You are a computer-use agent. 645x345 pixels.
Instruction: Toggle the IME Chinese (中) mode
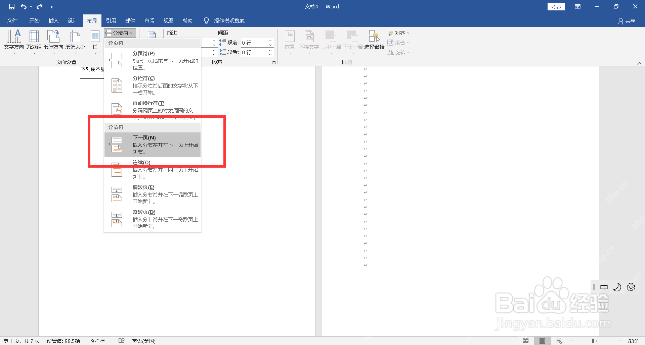604,287
